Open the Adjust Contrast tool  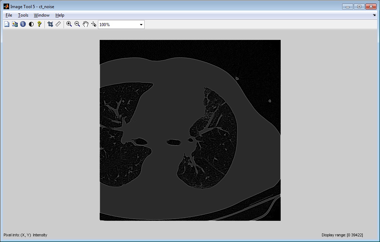31,24
